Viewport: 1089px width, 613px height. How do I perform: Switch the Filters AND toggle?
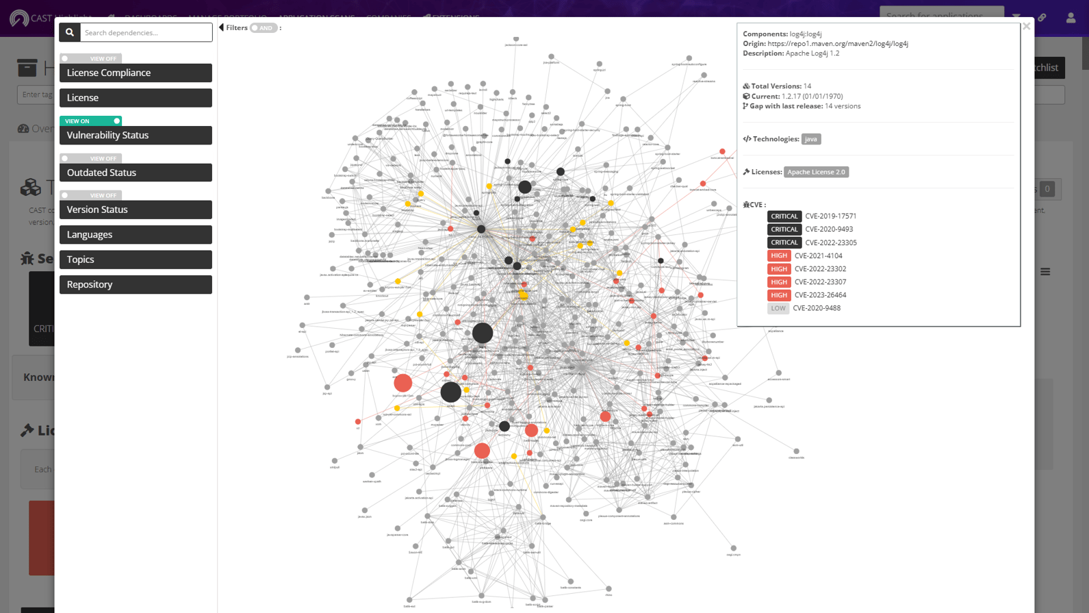(x=264, y=28)
